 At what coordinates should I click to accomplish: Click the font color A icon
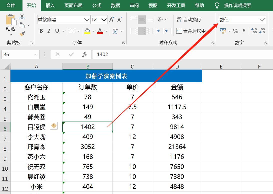tap(100, 31)
